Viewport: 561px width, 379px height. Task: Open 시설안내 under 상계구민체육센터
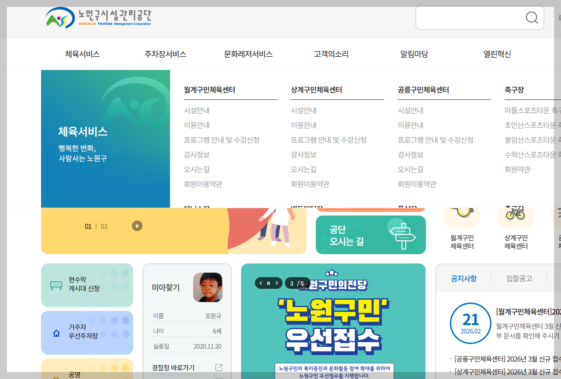pos(304,111)
